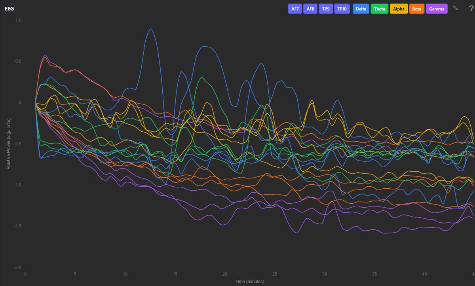This screenshot has height=286, width=475.
Task: Toggle the Theta band visibility
Action: [x=379, y=8]
